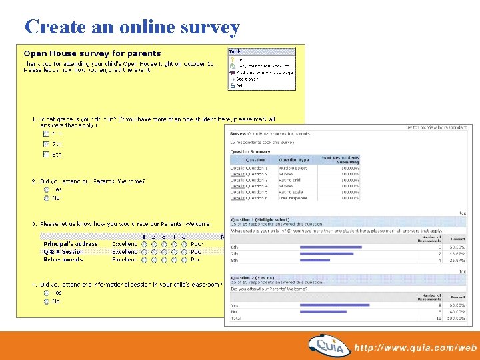This screenshot has width=480, height=360.
Task: Check the 6th grade checkbox
Action: [46, 133]
